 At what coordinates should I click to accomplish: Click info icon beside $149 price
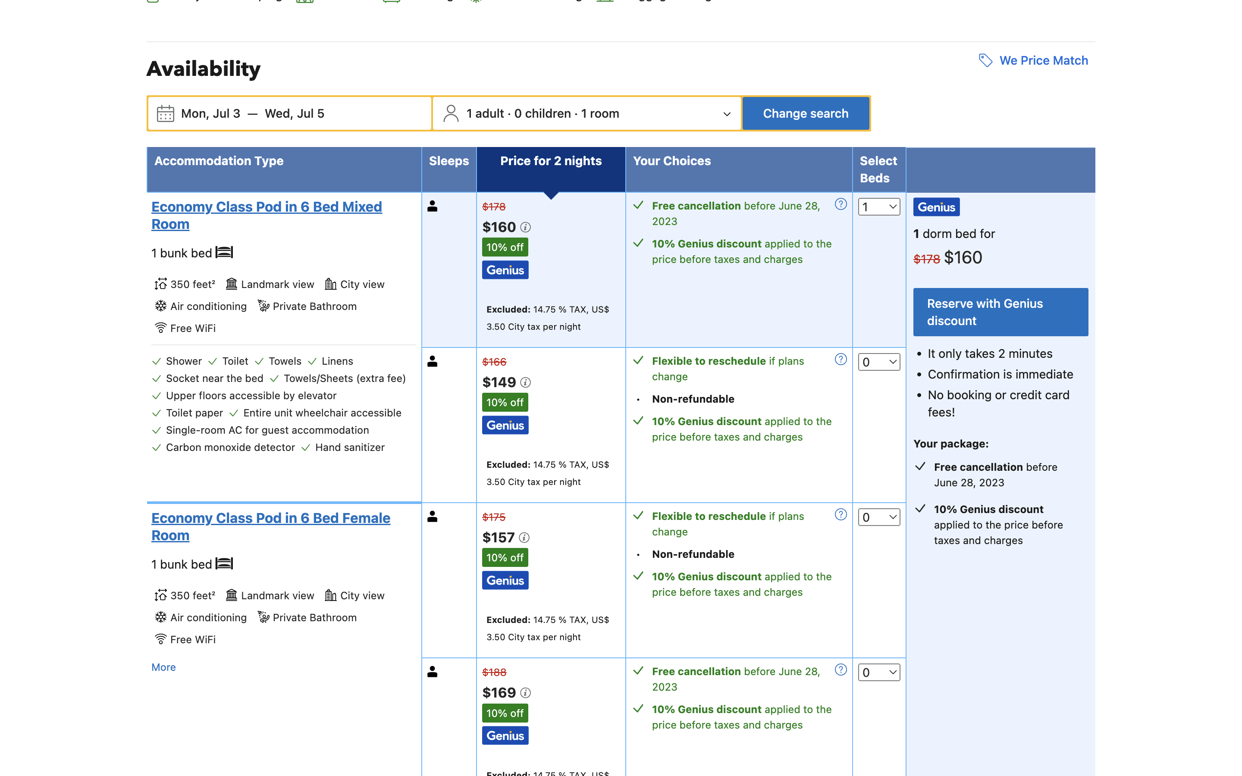coord(526,382)
